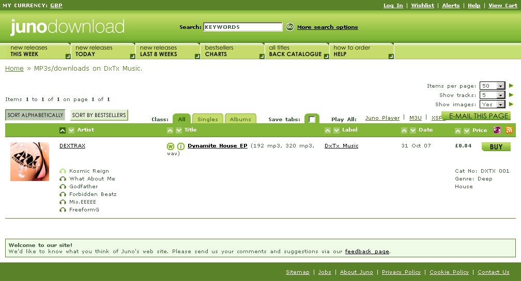Screen dimensions: 521x281
Task: Sort Artist column descending arrow
Action: (71, 130)
